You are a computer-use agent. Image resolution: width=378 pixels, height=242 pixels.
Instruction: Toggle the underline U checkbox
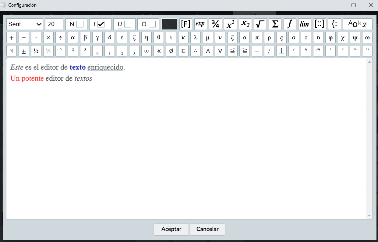pos(128,24)
